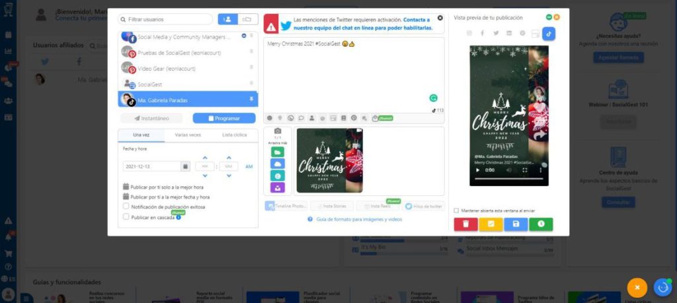Screen dimensions: 677x303
Task: Open the comment bubble tool in editor toolbar
Action: (301, 118)
